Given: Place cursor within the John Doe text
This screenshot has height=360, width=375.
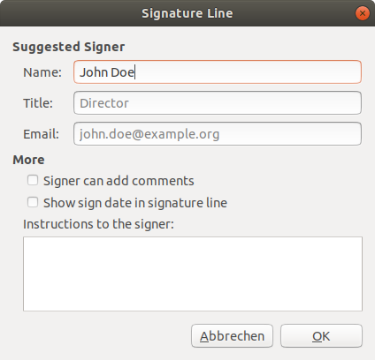Looking at the screenshot, I should coord(107,72).
